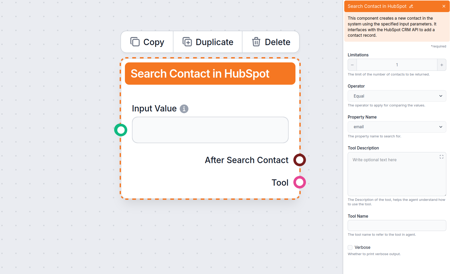Click the Copy icon above the node
Viewport: 450px width, 274px height.
coord(135,42)
